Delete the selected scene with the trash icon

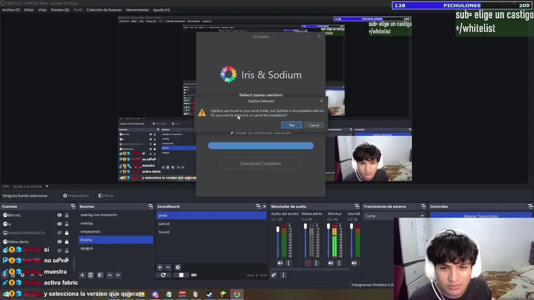91,275
